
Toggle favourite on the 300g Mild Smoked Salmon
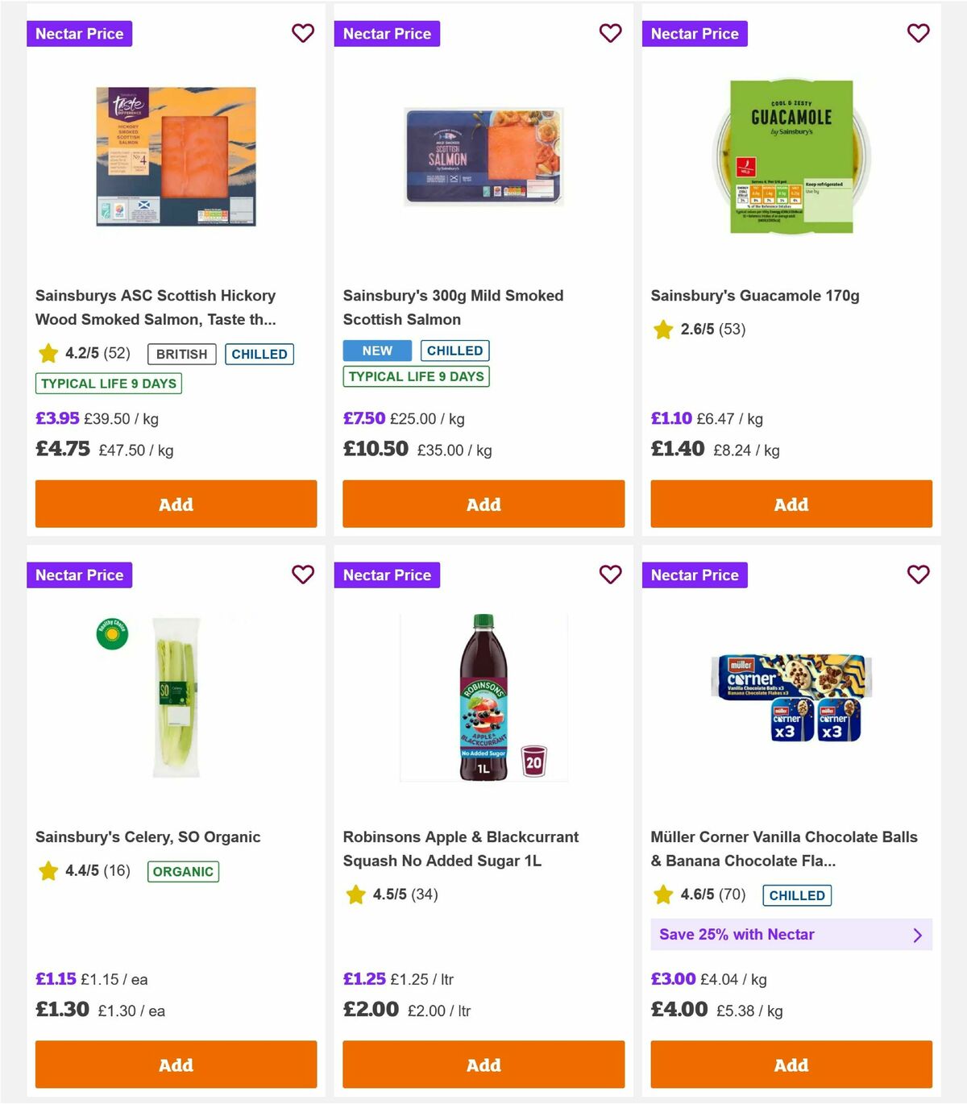(610, 33)
